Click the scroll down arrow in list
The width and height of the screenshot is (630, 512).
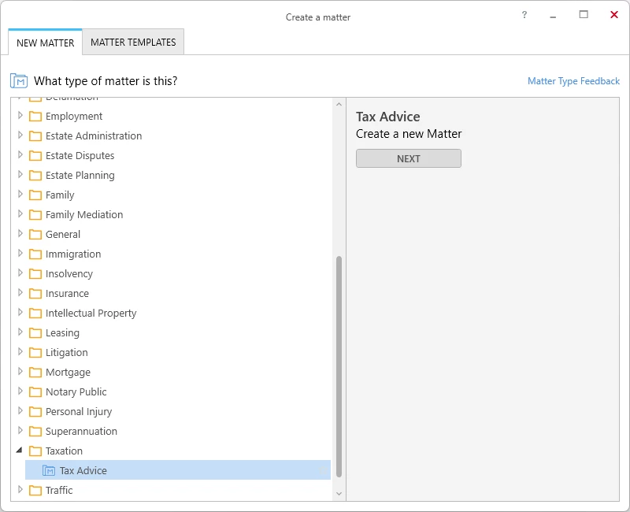pos(339,494)
